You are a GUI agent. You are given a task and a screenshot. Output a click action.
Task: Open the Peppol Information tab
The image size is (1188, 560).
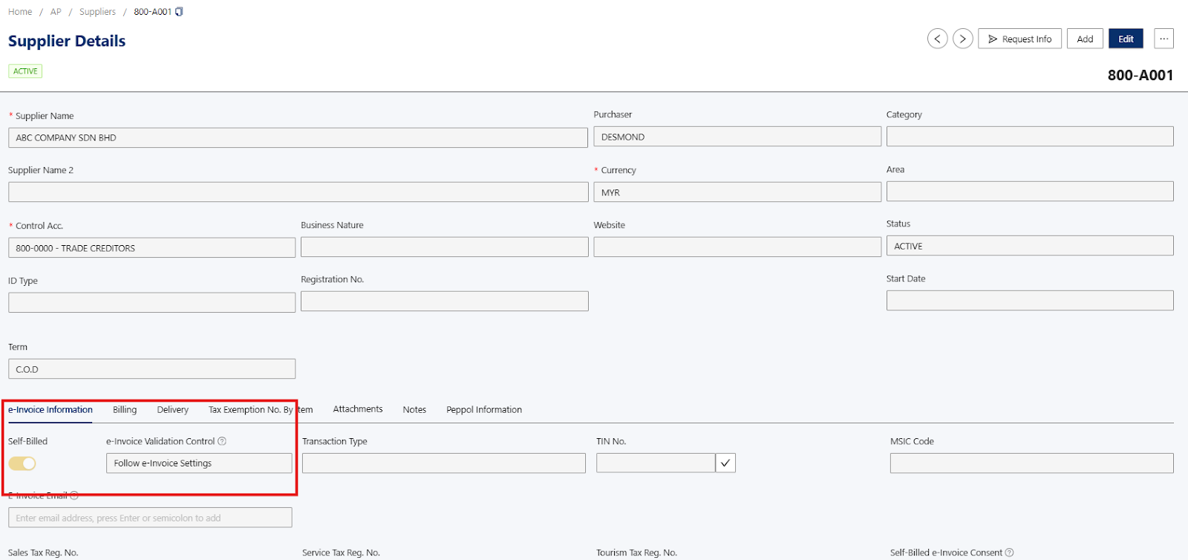[484, 410]
